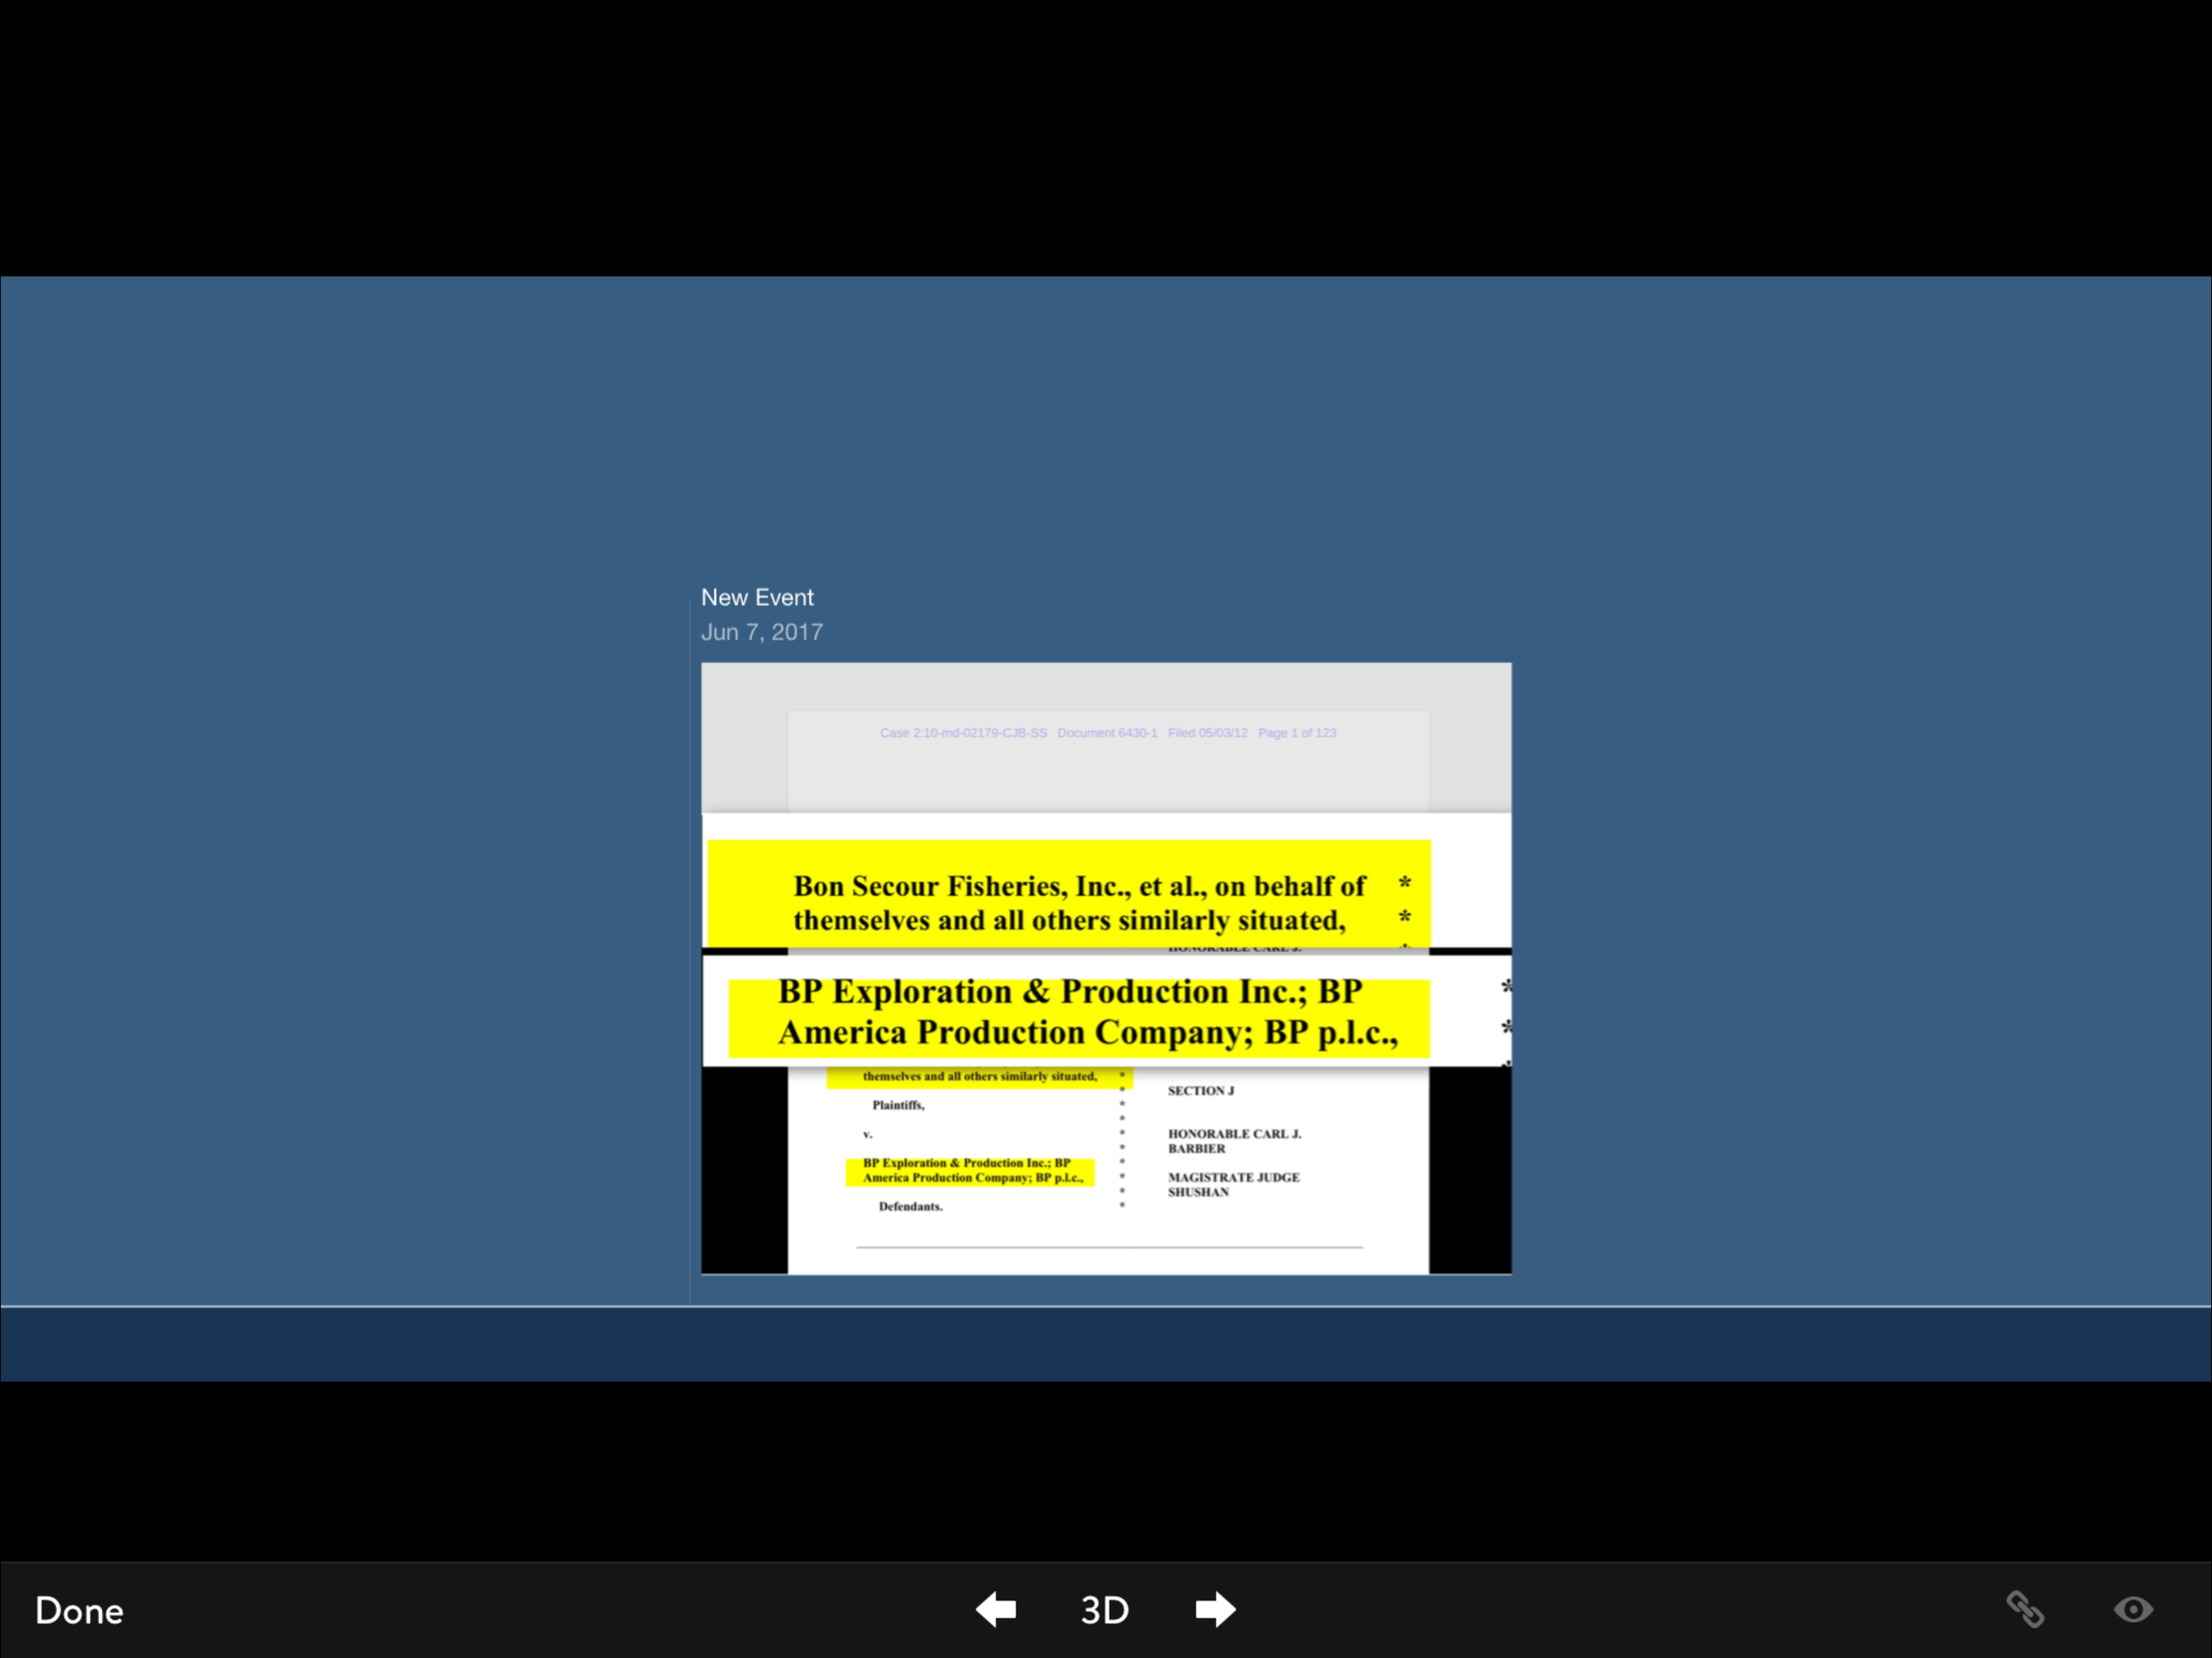Select the Jun 7, 2017 date
This screenshot has width=2212, height=1658.
pos(762,632)
